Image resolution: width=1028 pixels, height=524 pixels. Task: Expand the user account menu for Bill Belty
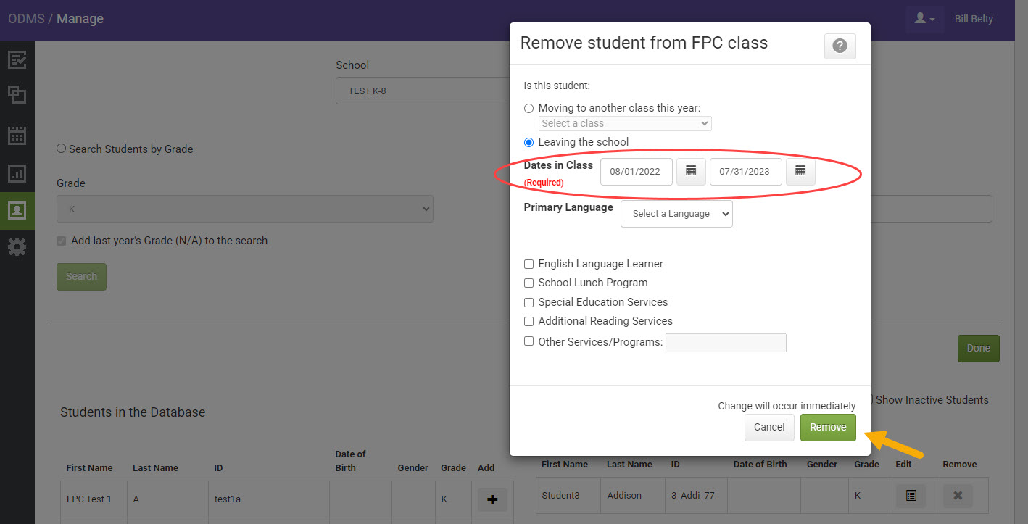[924, 19]
